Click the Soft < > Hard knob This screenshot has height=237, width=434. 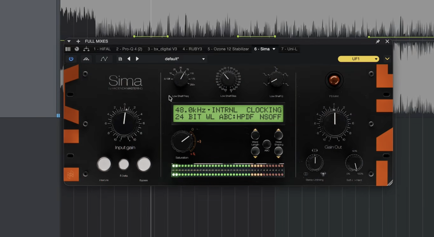point(354,163)
